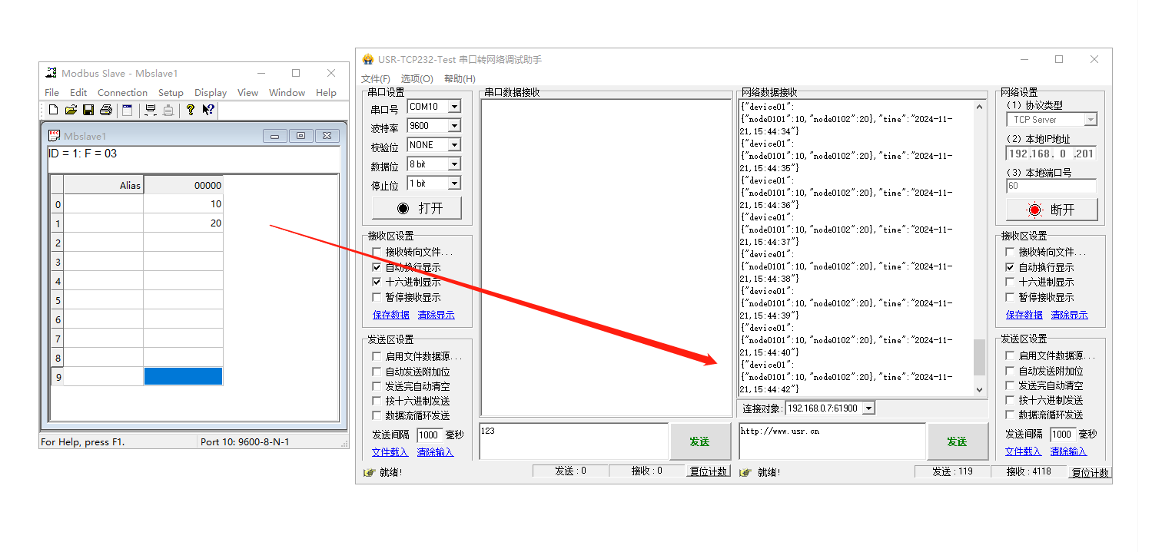This screenshot has width=1152, height=552.
Task: Uncheck serial-side 十六进制显示 checkbox
Action: pos(377,282)
